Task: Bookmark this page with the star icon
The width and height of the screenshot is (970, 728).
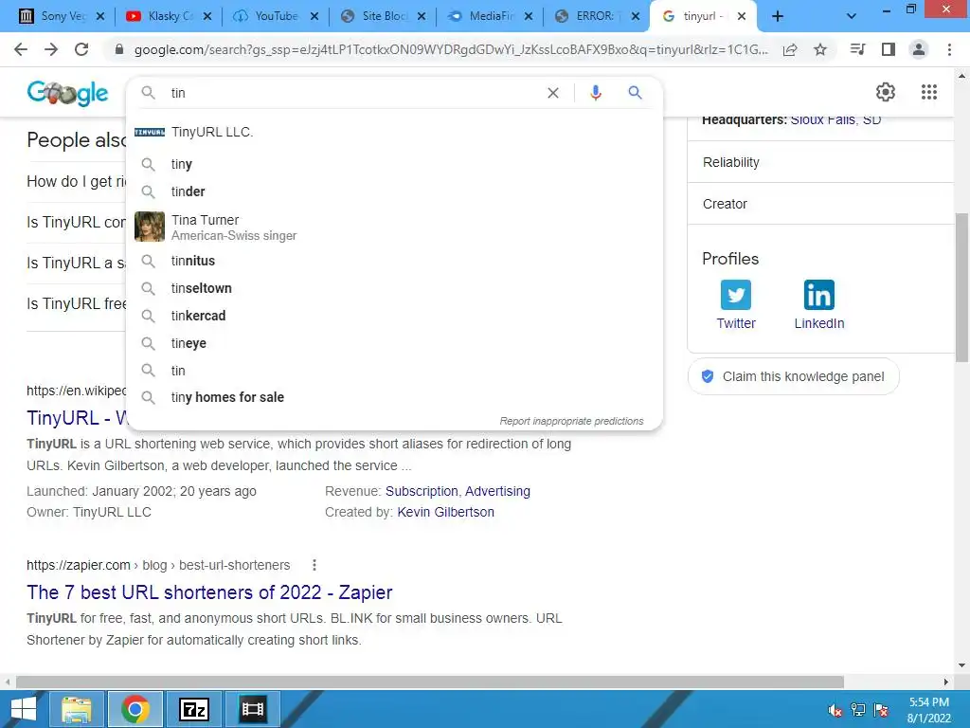Action: [x=820, y=49]
